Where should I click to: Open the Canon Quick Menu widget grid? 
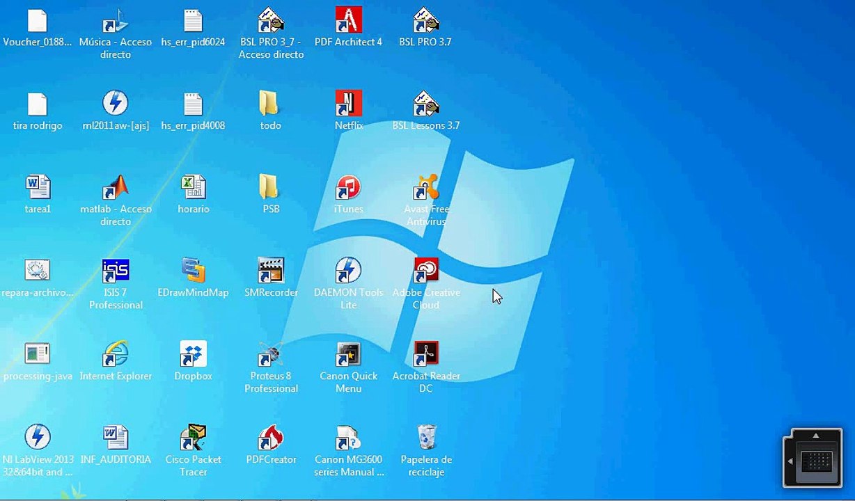pyautogui.click(x=816, y=462)
